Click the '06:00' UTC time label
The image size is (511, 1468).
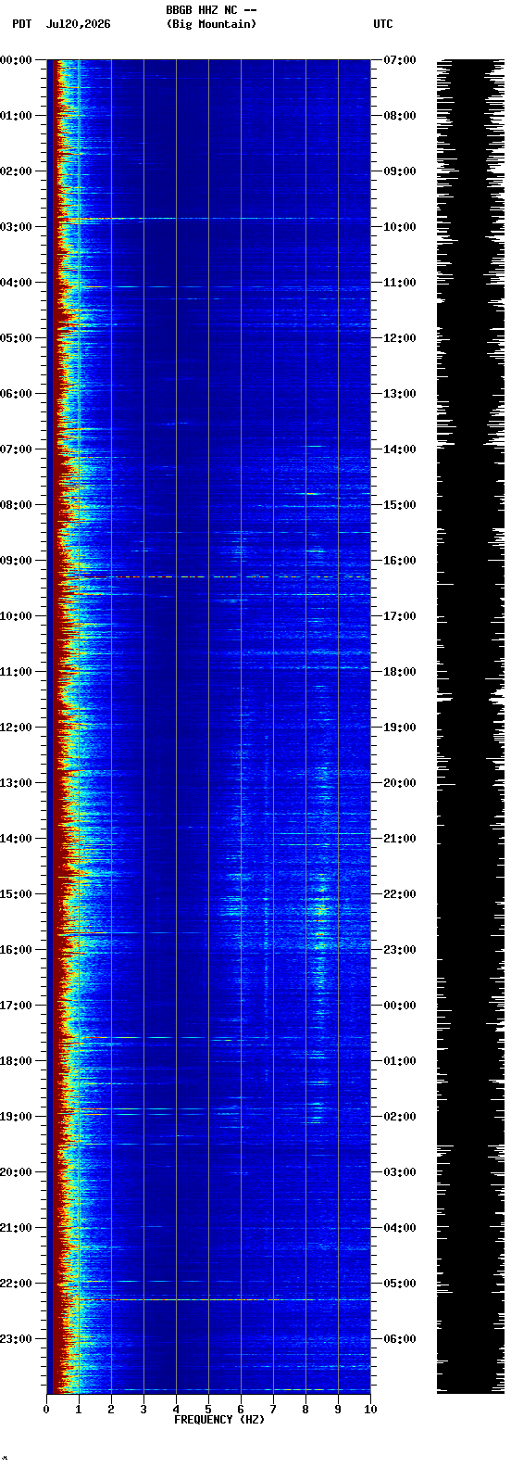[x=399, y=1339]
